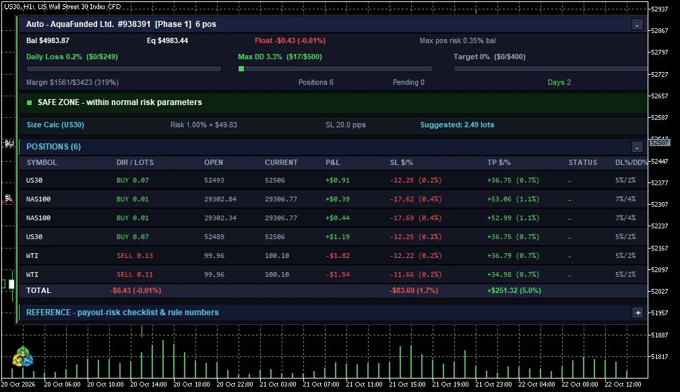
Task: Click the Bal $4983.87 value
Action: (48, 41)
